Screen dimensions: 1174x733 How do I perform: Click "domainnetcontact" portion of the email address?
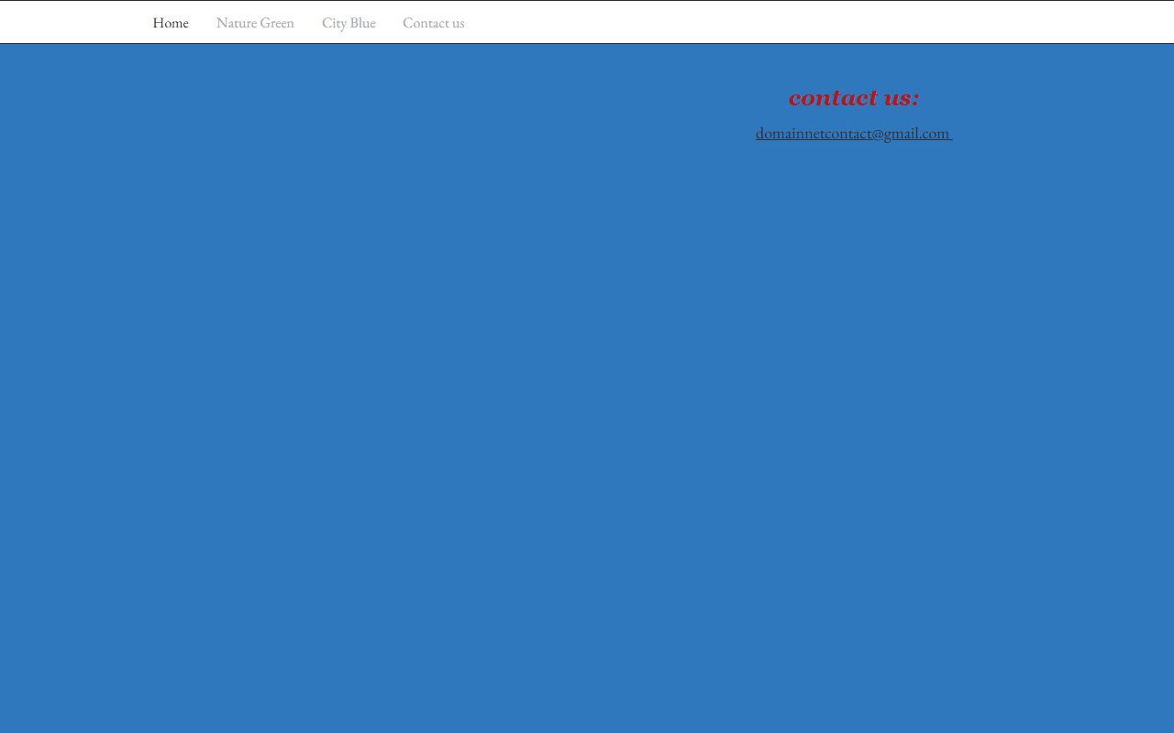pos(813,134)
